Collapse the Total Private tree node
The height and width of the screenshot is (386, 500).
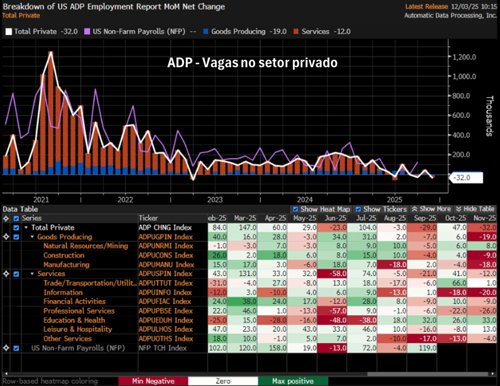[x=26, y=228]
